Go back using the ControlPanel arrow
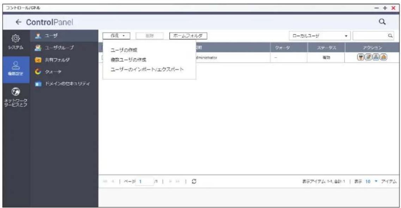401x208 pixels. [18, 22]
